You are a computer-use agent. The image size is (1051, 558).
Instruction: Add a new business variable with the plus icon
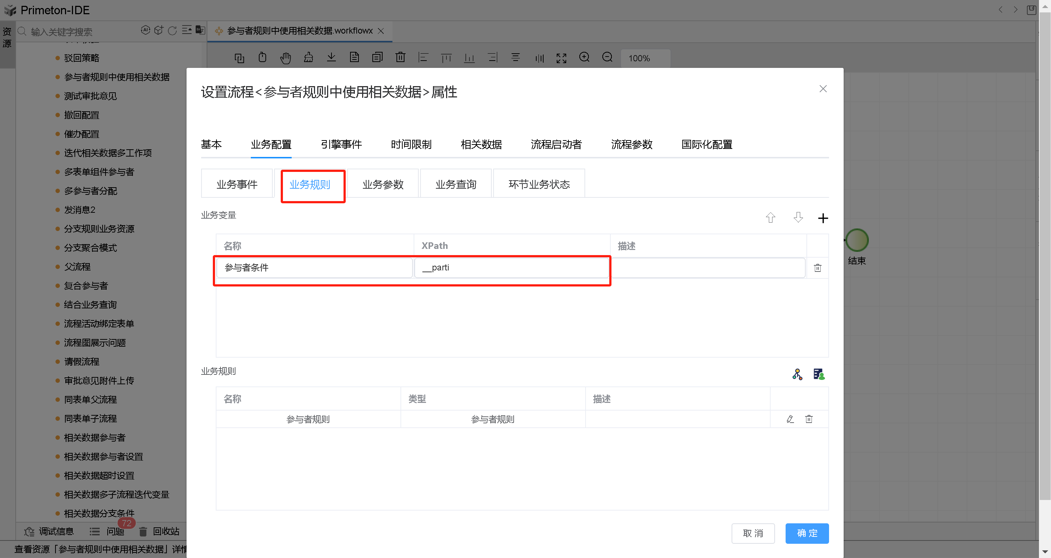[823, 218]
